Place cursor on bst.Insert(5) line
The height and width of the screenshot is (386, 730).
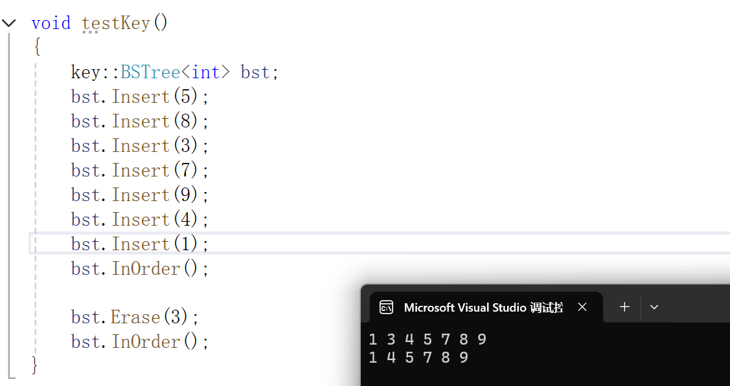[140, 96]
